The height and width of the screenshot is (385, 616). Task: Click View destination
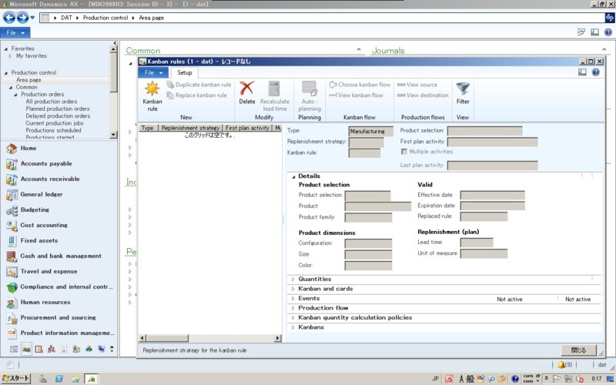point(423,95)
